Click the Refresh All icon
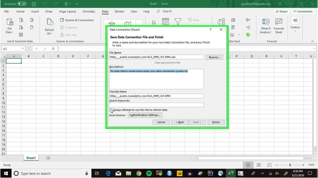Viewport: 318px width, 178px height. pyautogui.click(x=50, y=22)
